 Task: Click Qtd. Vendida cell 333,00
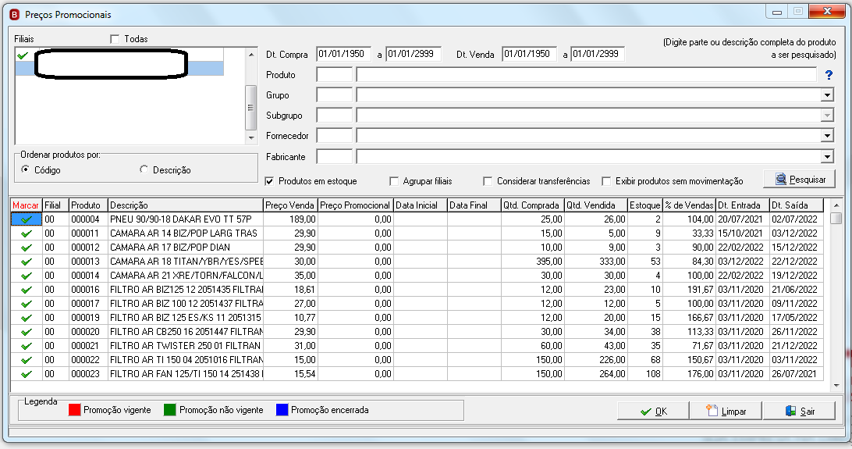point(596,262)
